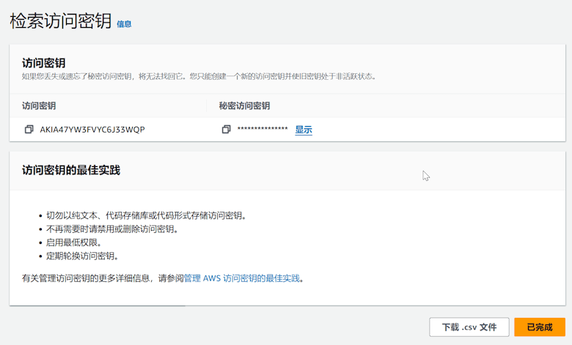Click the masked secret key asterisks

(263, 130)
